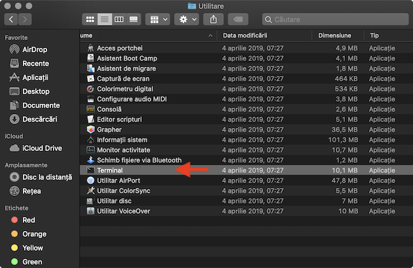Go back with the back arrow button
Viewport: 413px width, 268px height.
tap(11, 20)
